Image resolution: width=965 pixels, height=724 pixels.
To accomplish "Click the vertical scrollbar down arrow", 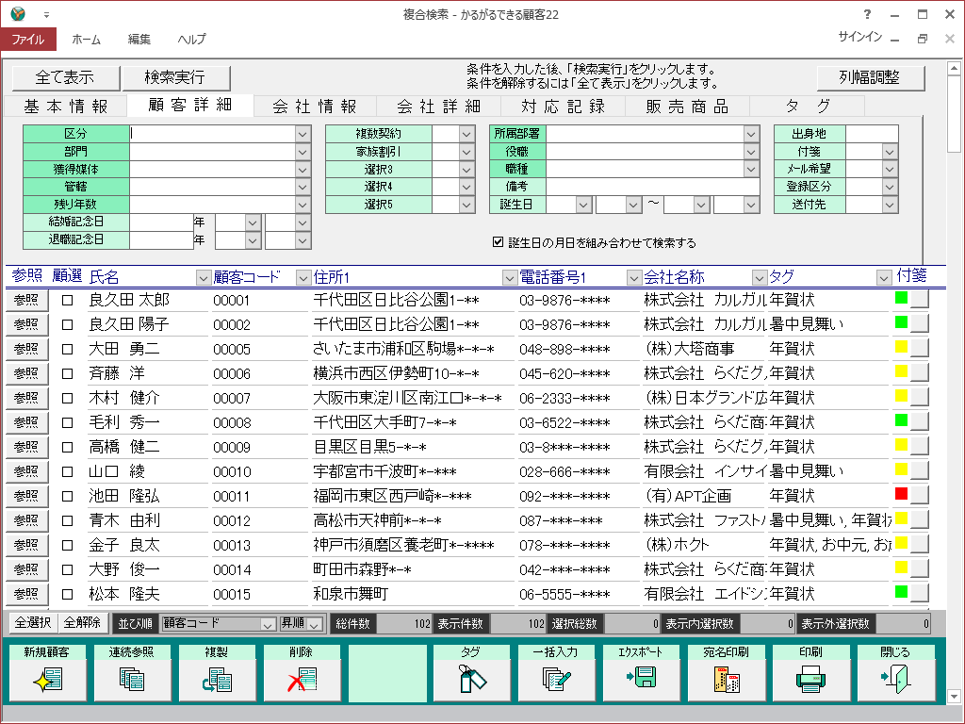I will pos(954,696).
